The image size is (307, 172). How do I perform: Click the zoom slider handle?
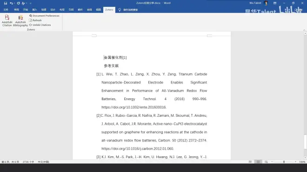tap(284, 162)
